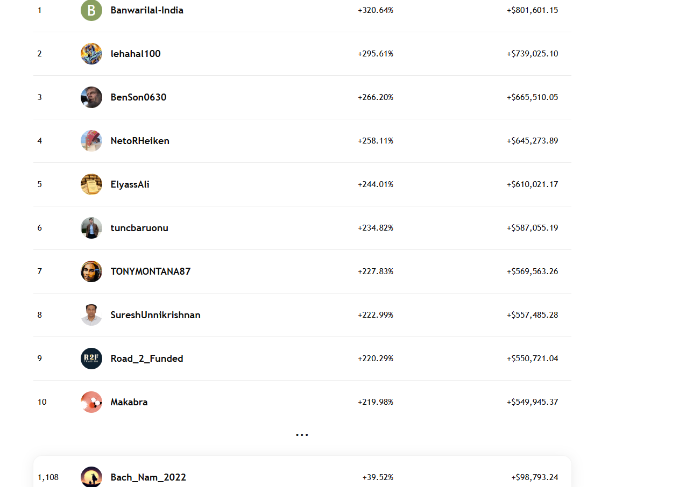Click Makabra's pink avatar
This screenshot has width=679, height=487.
91,402
